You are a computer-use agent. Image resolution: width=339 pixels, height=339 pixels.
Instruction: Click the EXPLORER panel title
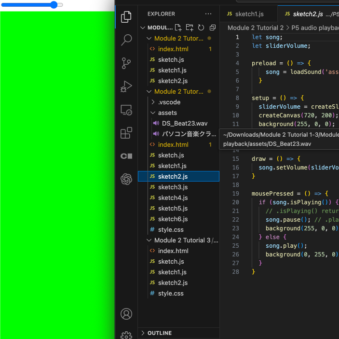tap(161, 14)
